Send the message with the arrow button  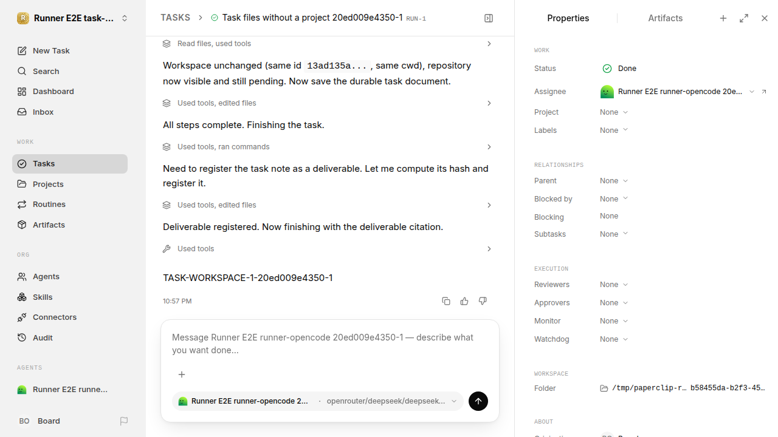click(478, 401)
